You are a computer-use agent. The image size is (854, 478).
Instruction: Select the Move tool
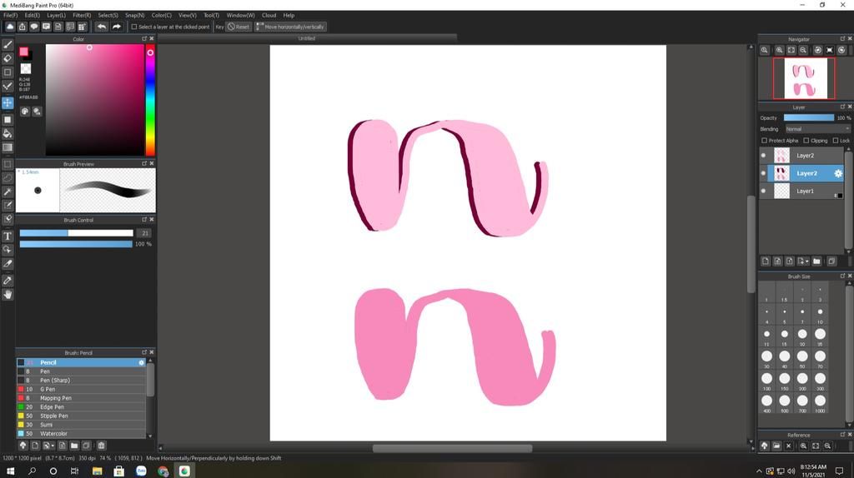coord(8,102)
